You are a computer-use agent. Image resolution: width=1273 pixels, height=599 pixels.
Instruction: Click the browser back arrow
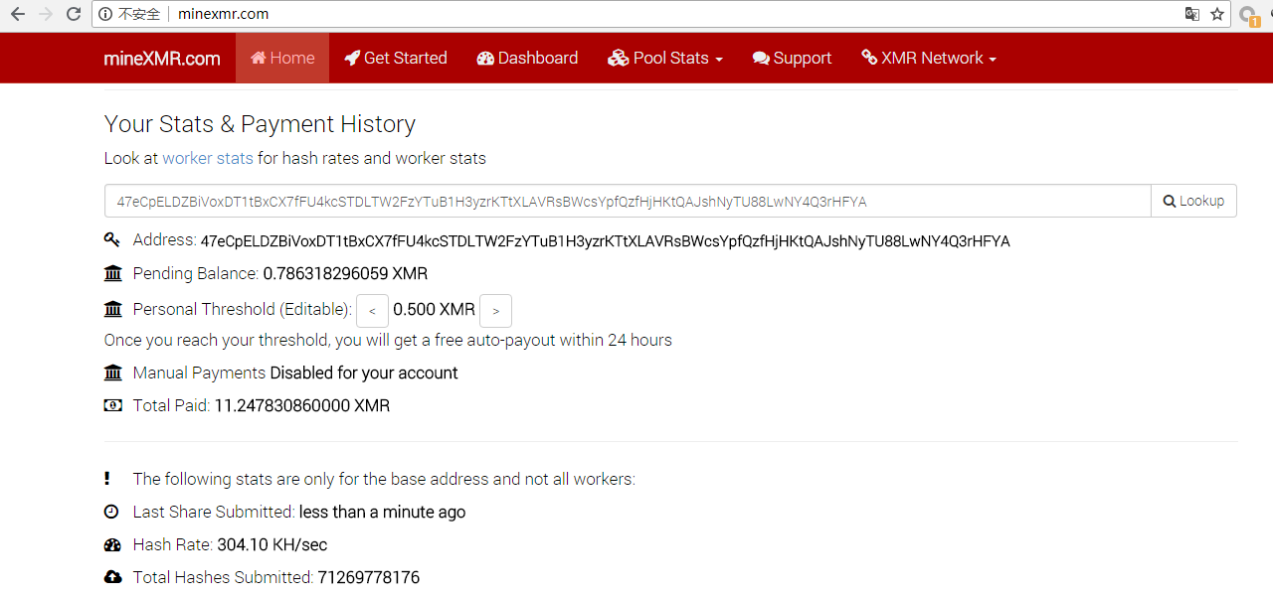[18, 15]
